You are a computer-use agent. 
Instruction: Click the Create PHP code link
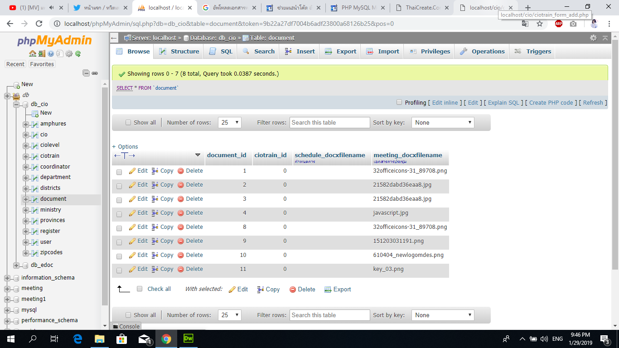(x=551, y=103)
